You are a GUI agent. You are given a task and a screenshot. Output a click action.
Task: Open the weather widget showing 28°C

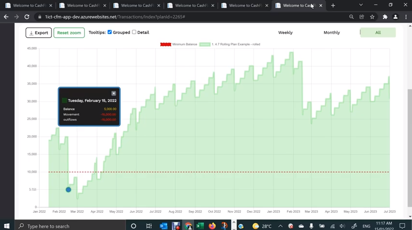tap(262, 226)
